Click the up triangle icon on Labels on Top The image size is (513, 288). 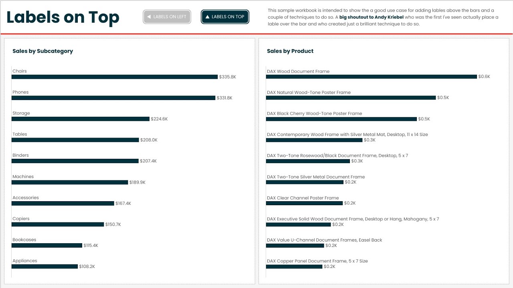pos(207,17)
